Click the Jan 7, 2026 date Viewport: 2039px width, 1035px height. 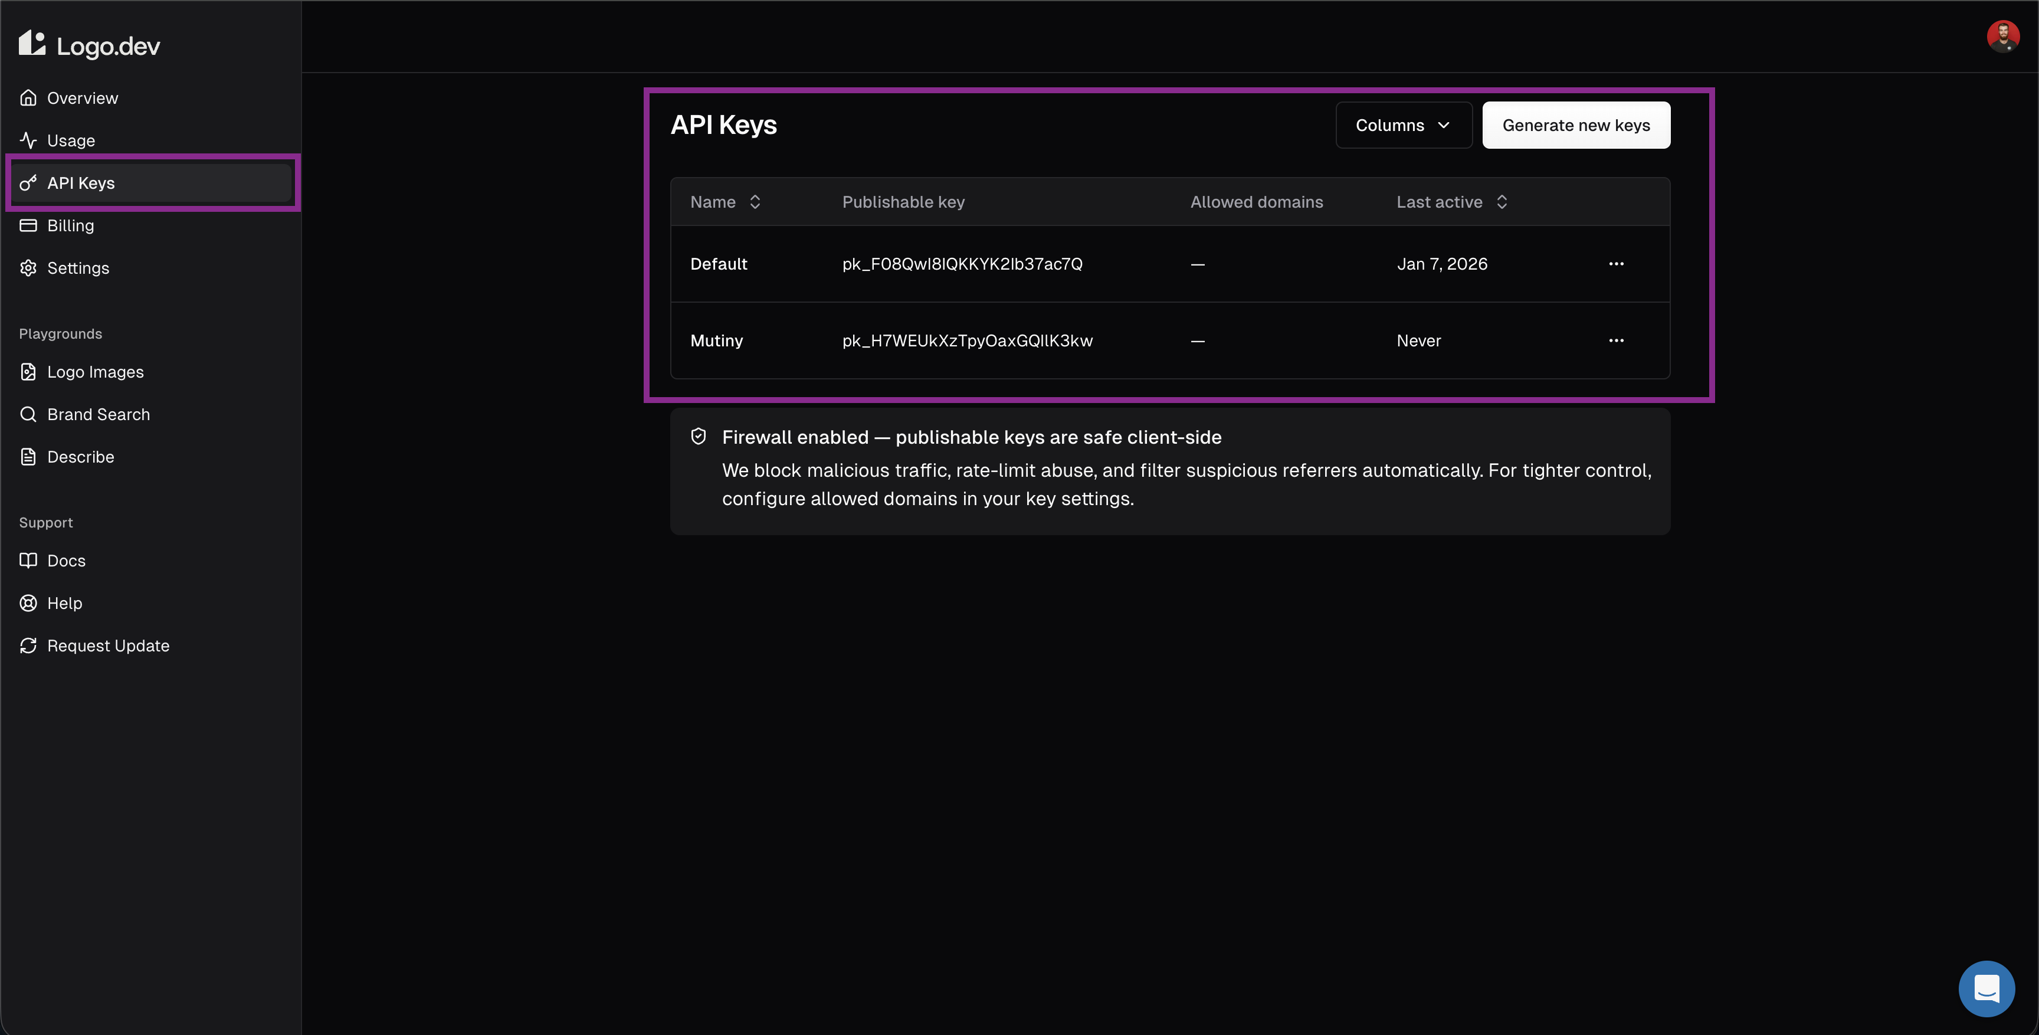point(1442,264)
